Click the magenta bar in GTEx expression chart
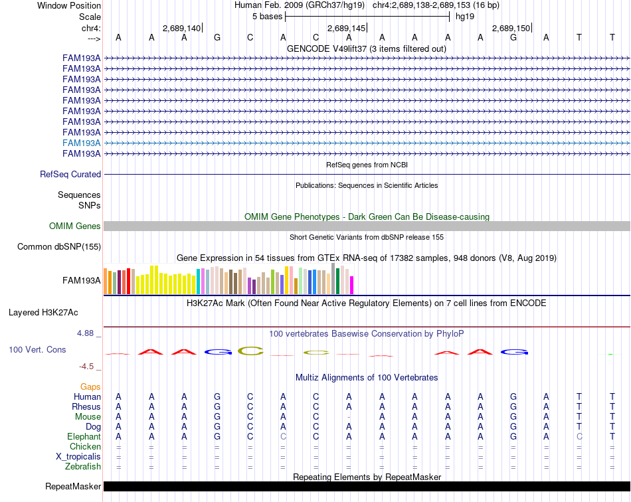Screen dimensions: 631x502 coord(352,285)
